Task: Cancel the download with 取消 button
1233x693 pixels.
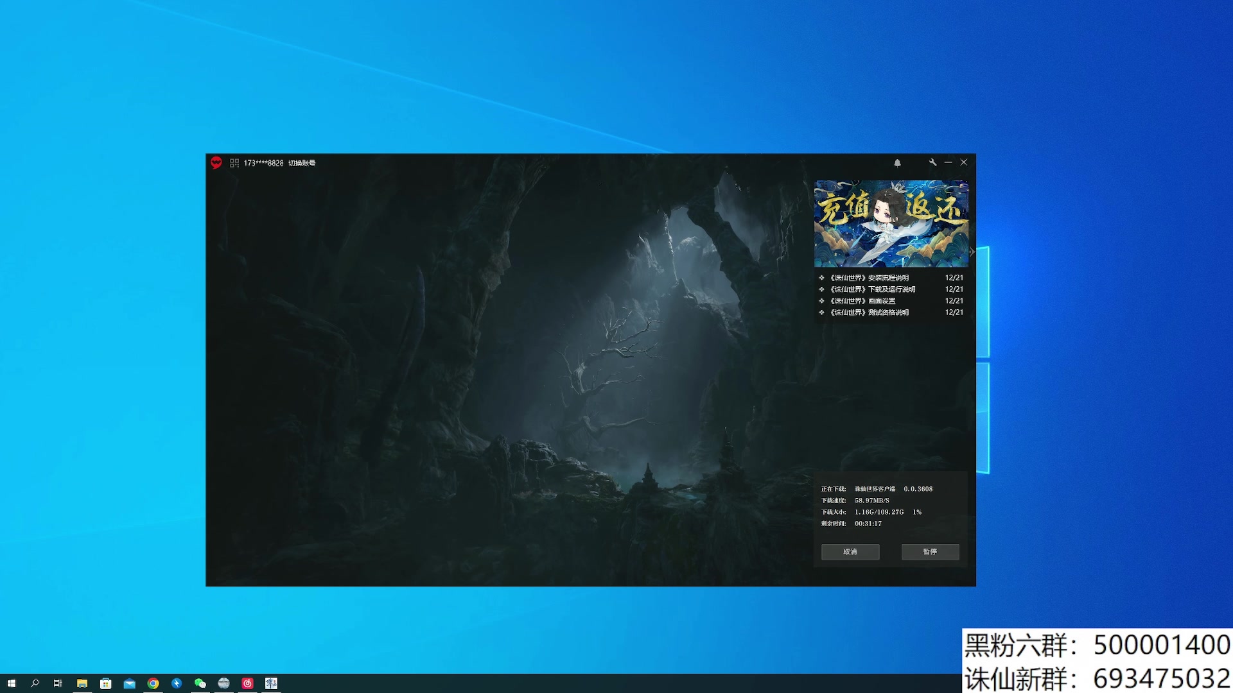Action: (x=850, y=552)
